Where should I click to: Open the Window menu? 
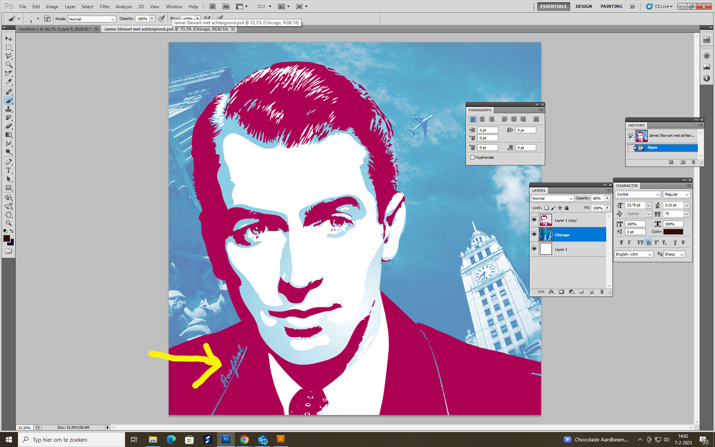coord(174,7)
